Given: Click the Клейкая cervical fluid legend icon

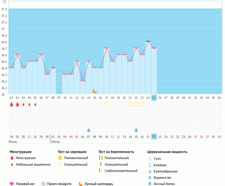Looking at the screenshot, I should click(150, 165).
